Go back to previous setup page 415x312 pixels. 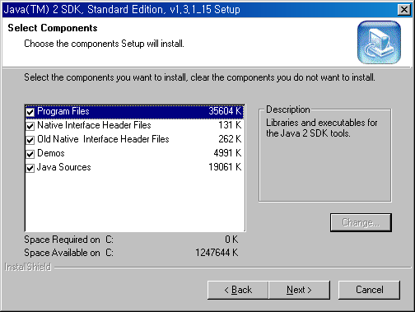238,290
